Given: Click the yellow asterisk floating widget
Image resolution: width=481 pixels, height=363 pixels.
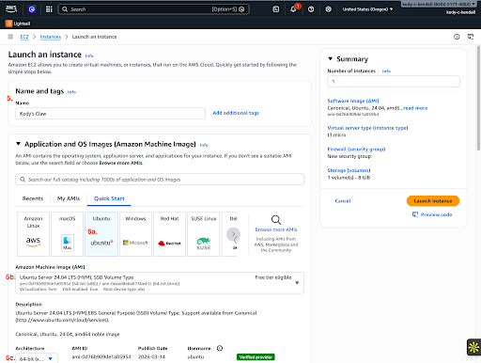Looking at the screenshot, I should tap(473, 347).
